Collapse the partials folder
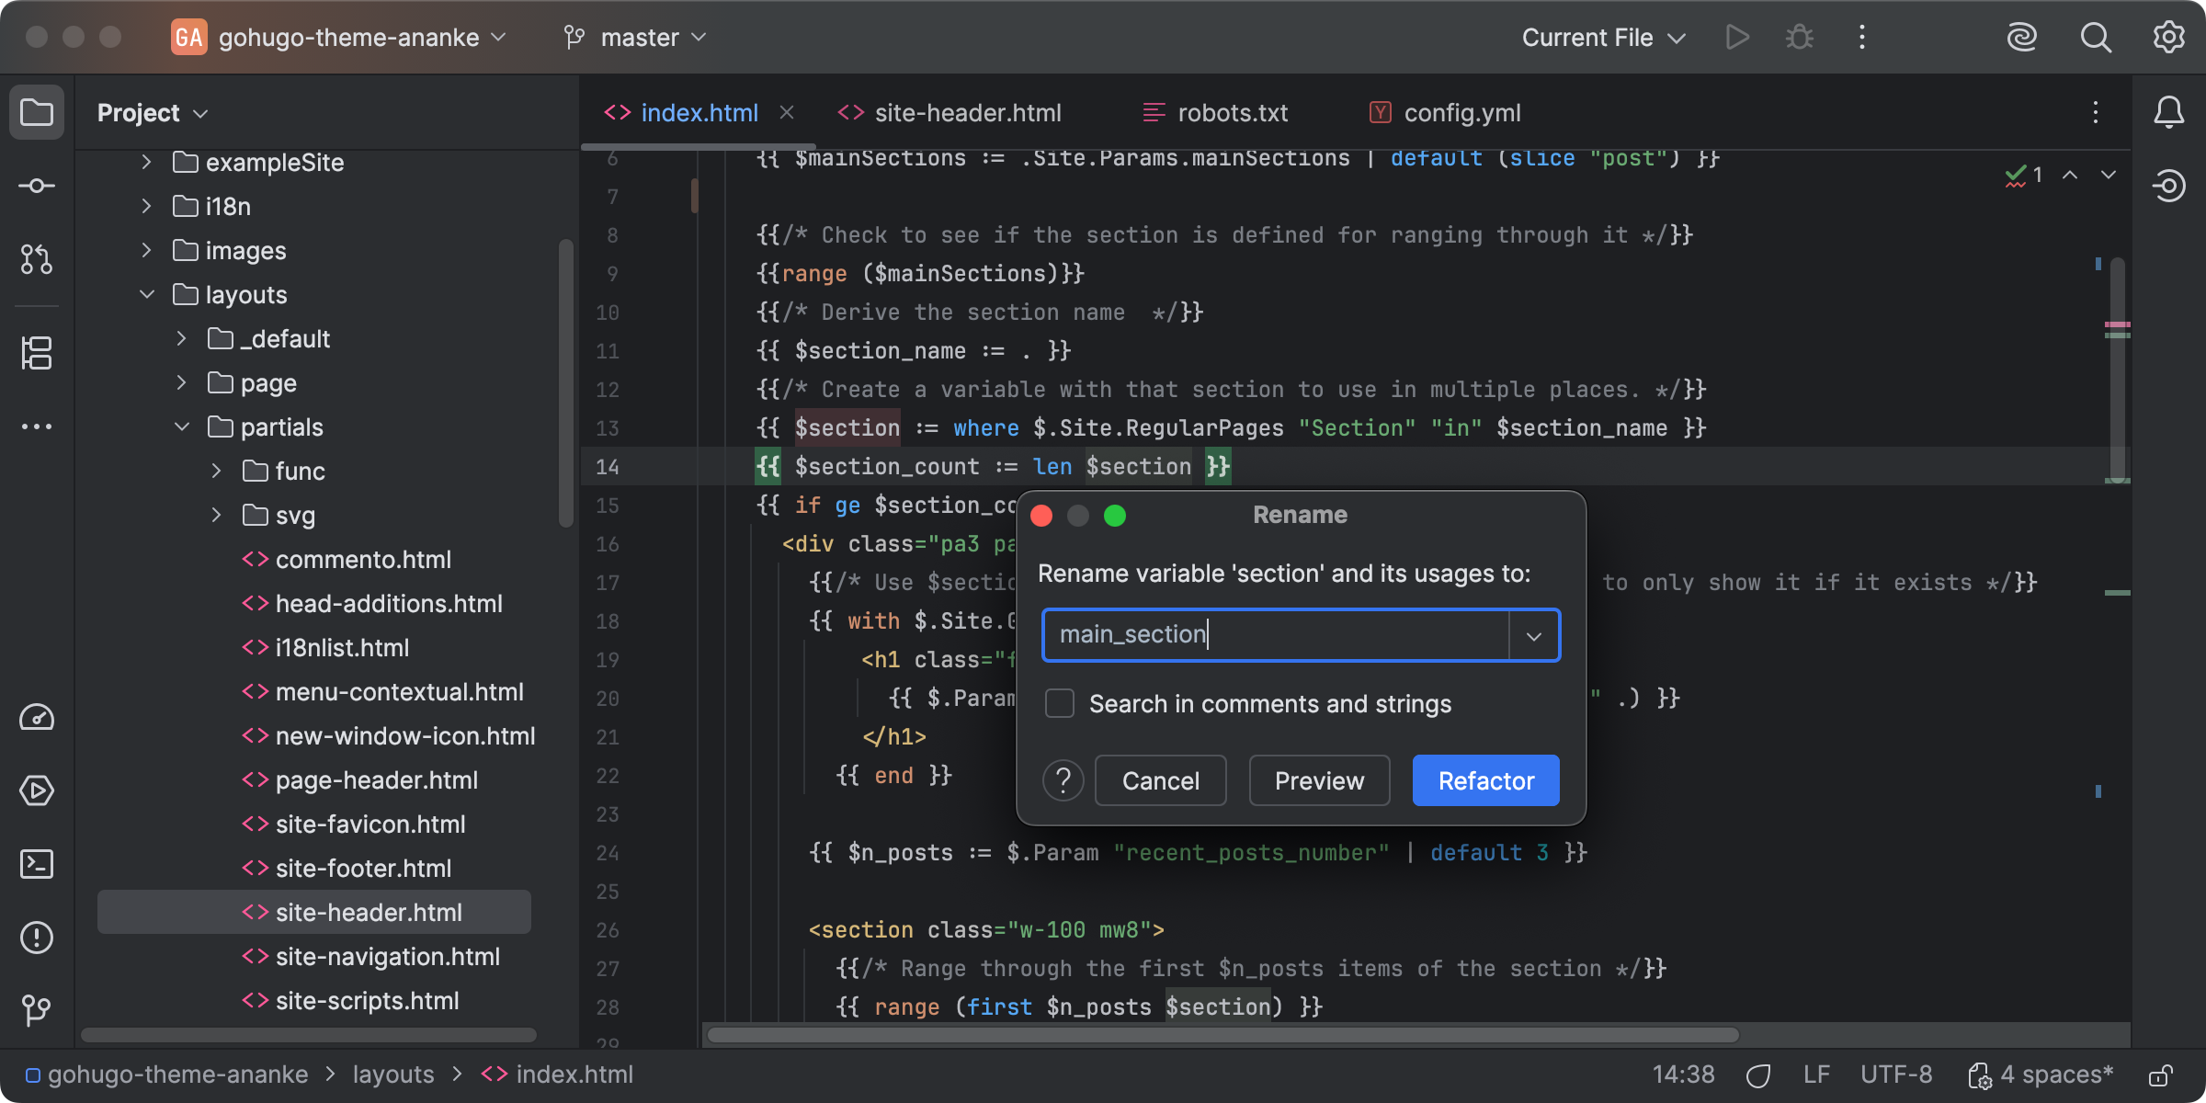The height and width of the screenshot is (1103, 2206). point(181,427)
